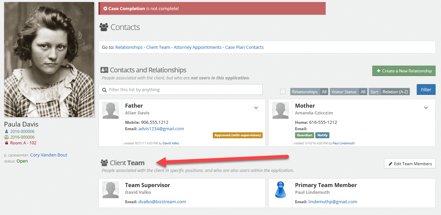The width and height of the screenshot is (441, 215).
Task: Click the Notify badge on Mother card
Action: [x=322, y=135]
